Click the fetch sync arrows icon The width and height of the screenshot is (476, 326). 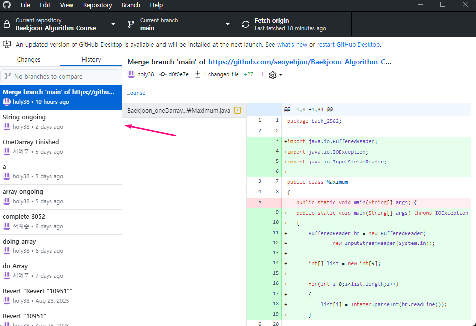246,24
